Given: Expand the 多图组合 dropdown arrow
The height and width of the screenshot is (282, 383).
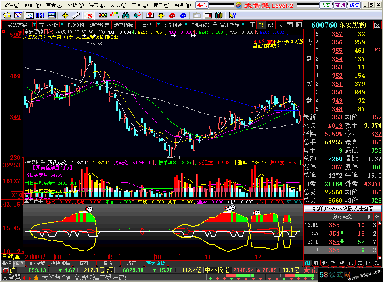Looking at the screenshot, I should pyautogui.click(x=186, y=25).
